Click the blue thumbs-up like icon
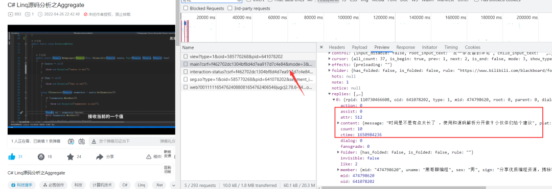The height and width of the screenshot is (189, 552). tap(12, 157)
